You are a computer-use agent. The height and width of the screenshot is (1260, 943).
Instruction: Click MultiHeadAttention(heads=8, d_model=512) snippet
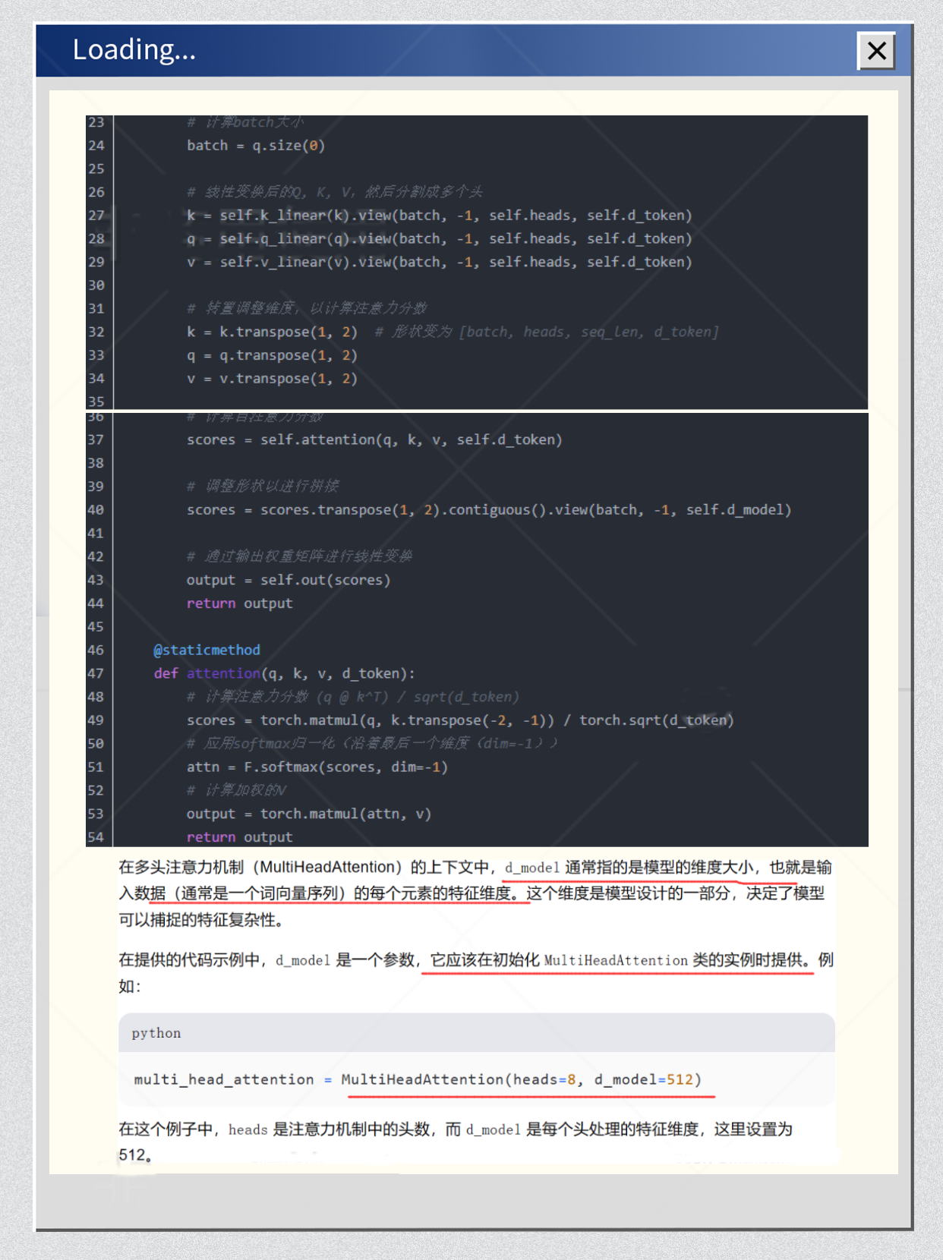tap(521, 1079)
